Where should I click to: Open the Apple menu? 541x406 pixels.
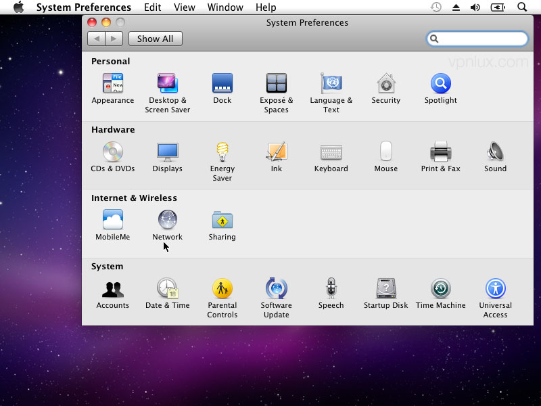[x=19, y=7]
